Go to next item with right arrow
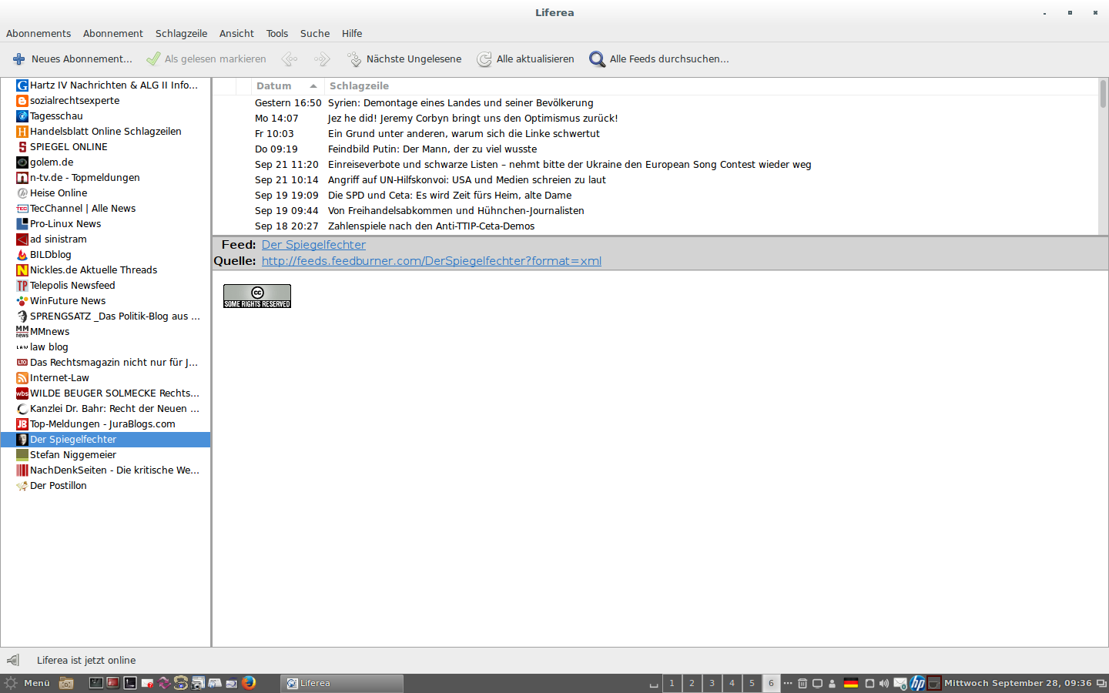The image size is (1109, 693). (x=322, y=59)
